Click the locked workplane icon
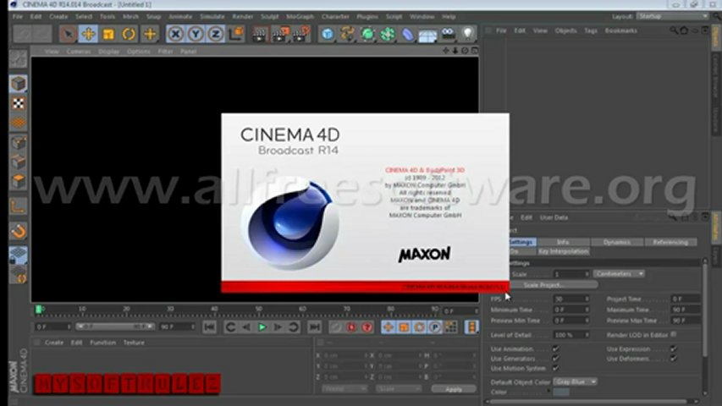This screenshot has height=406, width=722. coord(19,255)
